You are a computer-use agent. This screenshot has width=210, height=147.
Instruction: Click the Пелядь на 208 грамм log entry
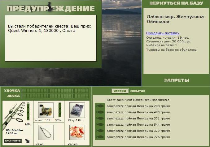[x=138, y=106]
